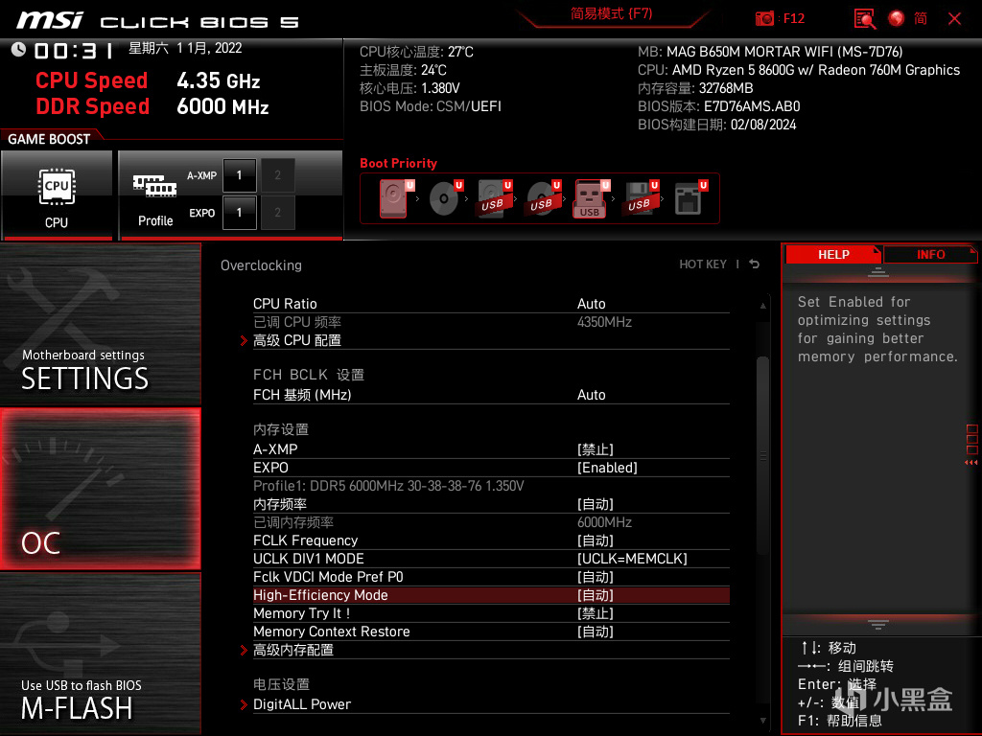Select the hard disk boot device icon
This screenshot has height=736, width=982.
[x=394, y=197]
